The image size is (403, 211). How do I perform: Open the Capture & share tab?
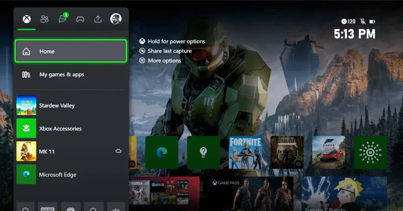pyautogui.click(x=98, y=19)
